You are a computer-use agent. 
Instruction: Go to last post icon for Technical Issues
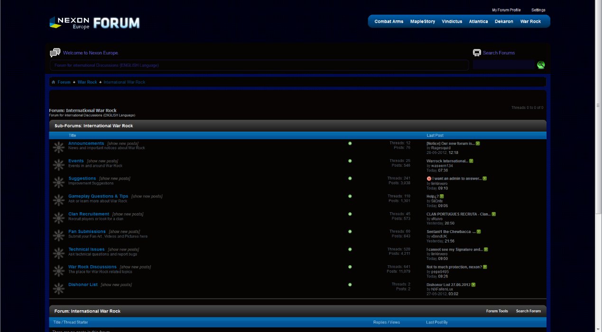pyautogui.click(x=486, y=249)
